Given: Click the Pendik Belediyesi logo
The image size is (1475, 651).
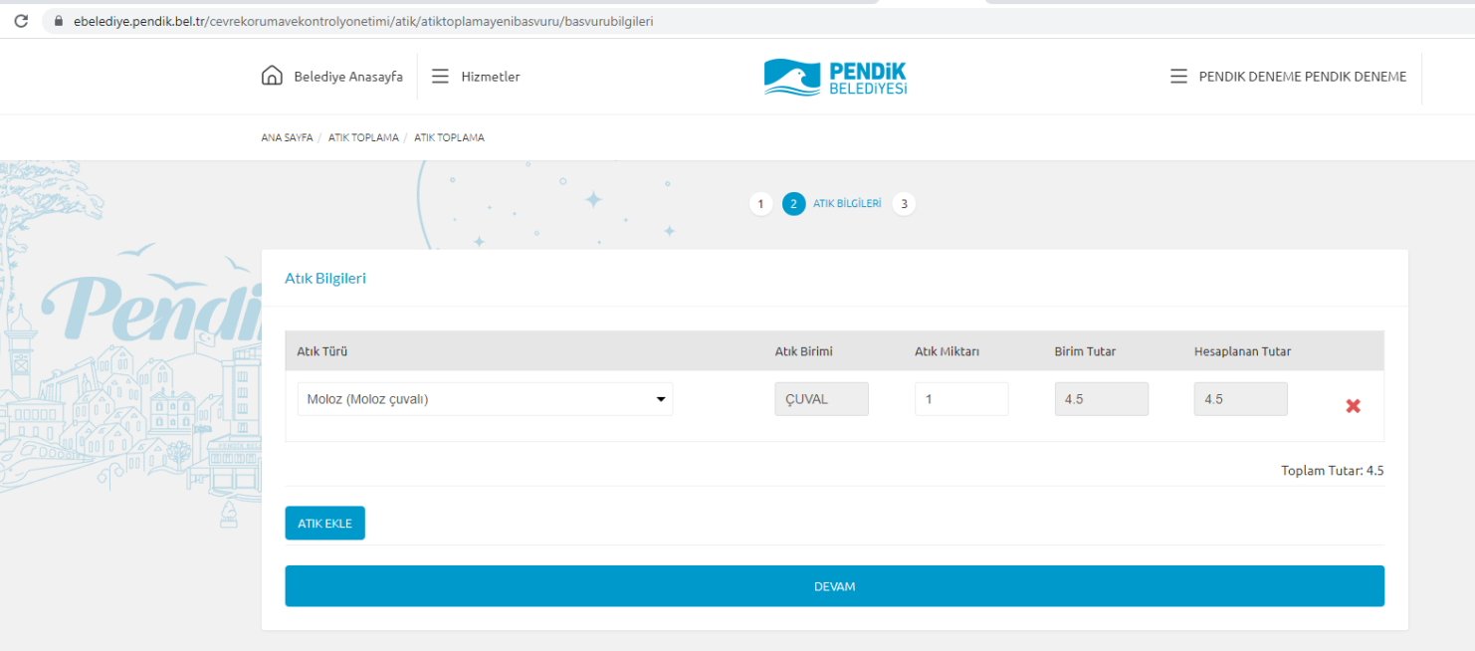Looking at the screenshot, I should [835, 77].
